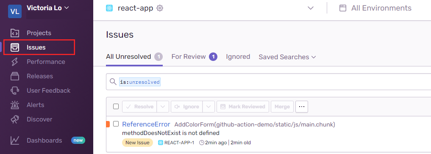
Task: Click the New Issue badge
Action: 137,143
